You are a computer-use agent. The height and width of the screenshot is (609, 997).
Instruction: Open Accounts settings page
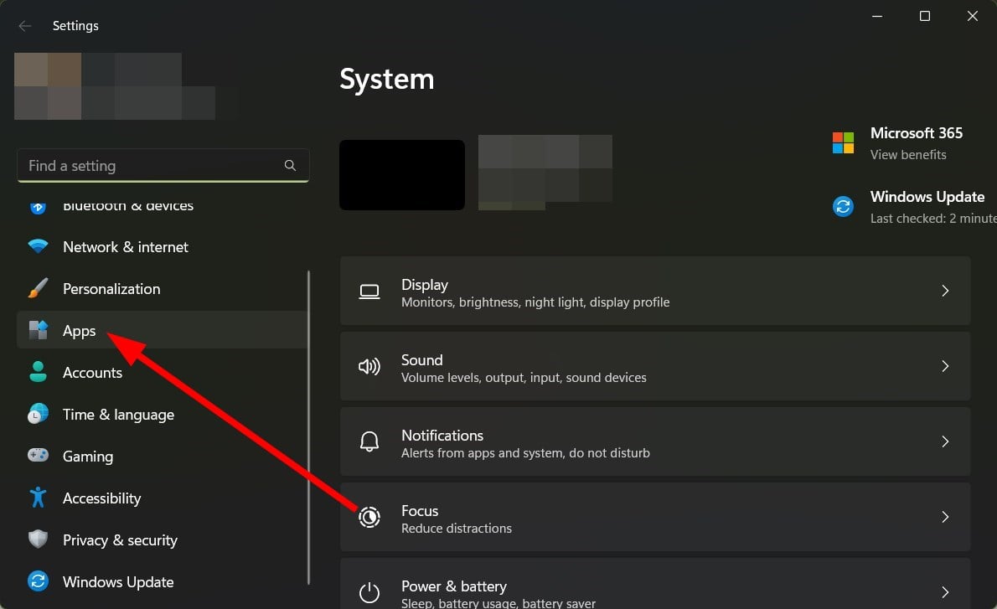tap(162, 373)
